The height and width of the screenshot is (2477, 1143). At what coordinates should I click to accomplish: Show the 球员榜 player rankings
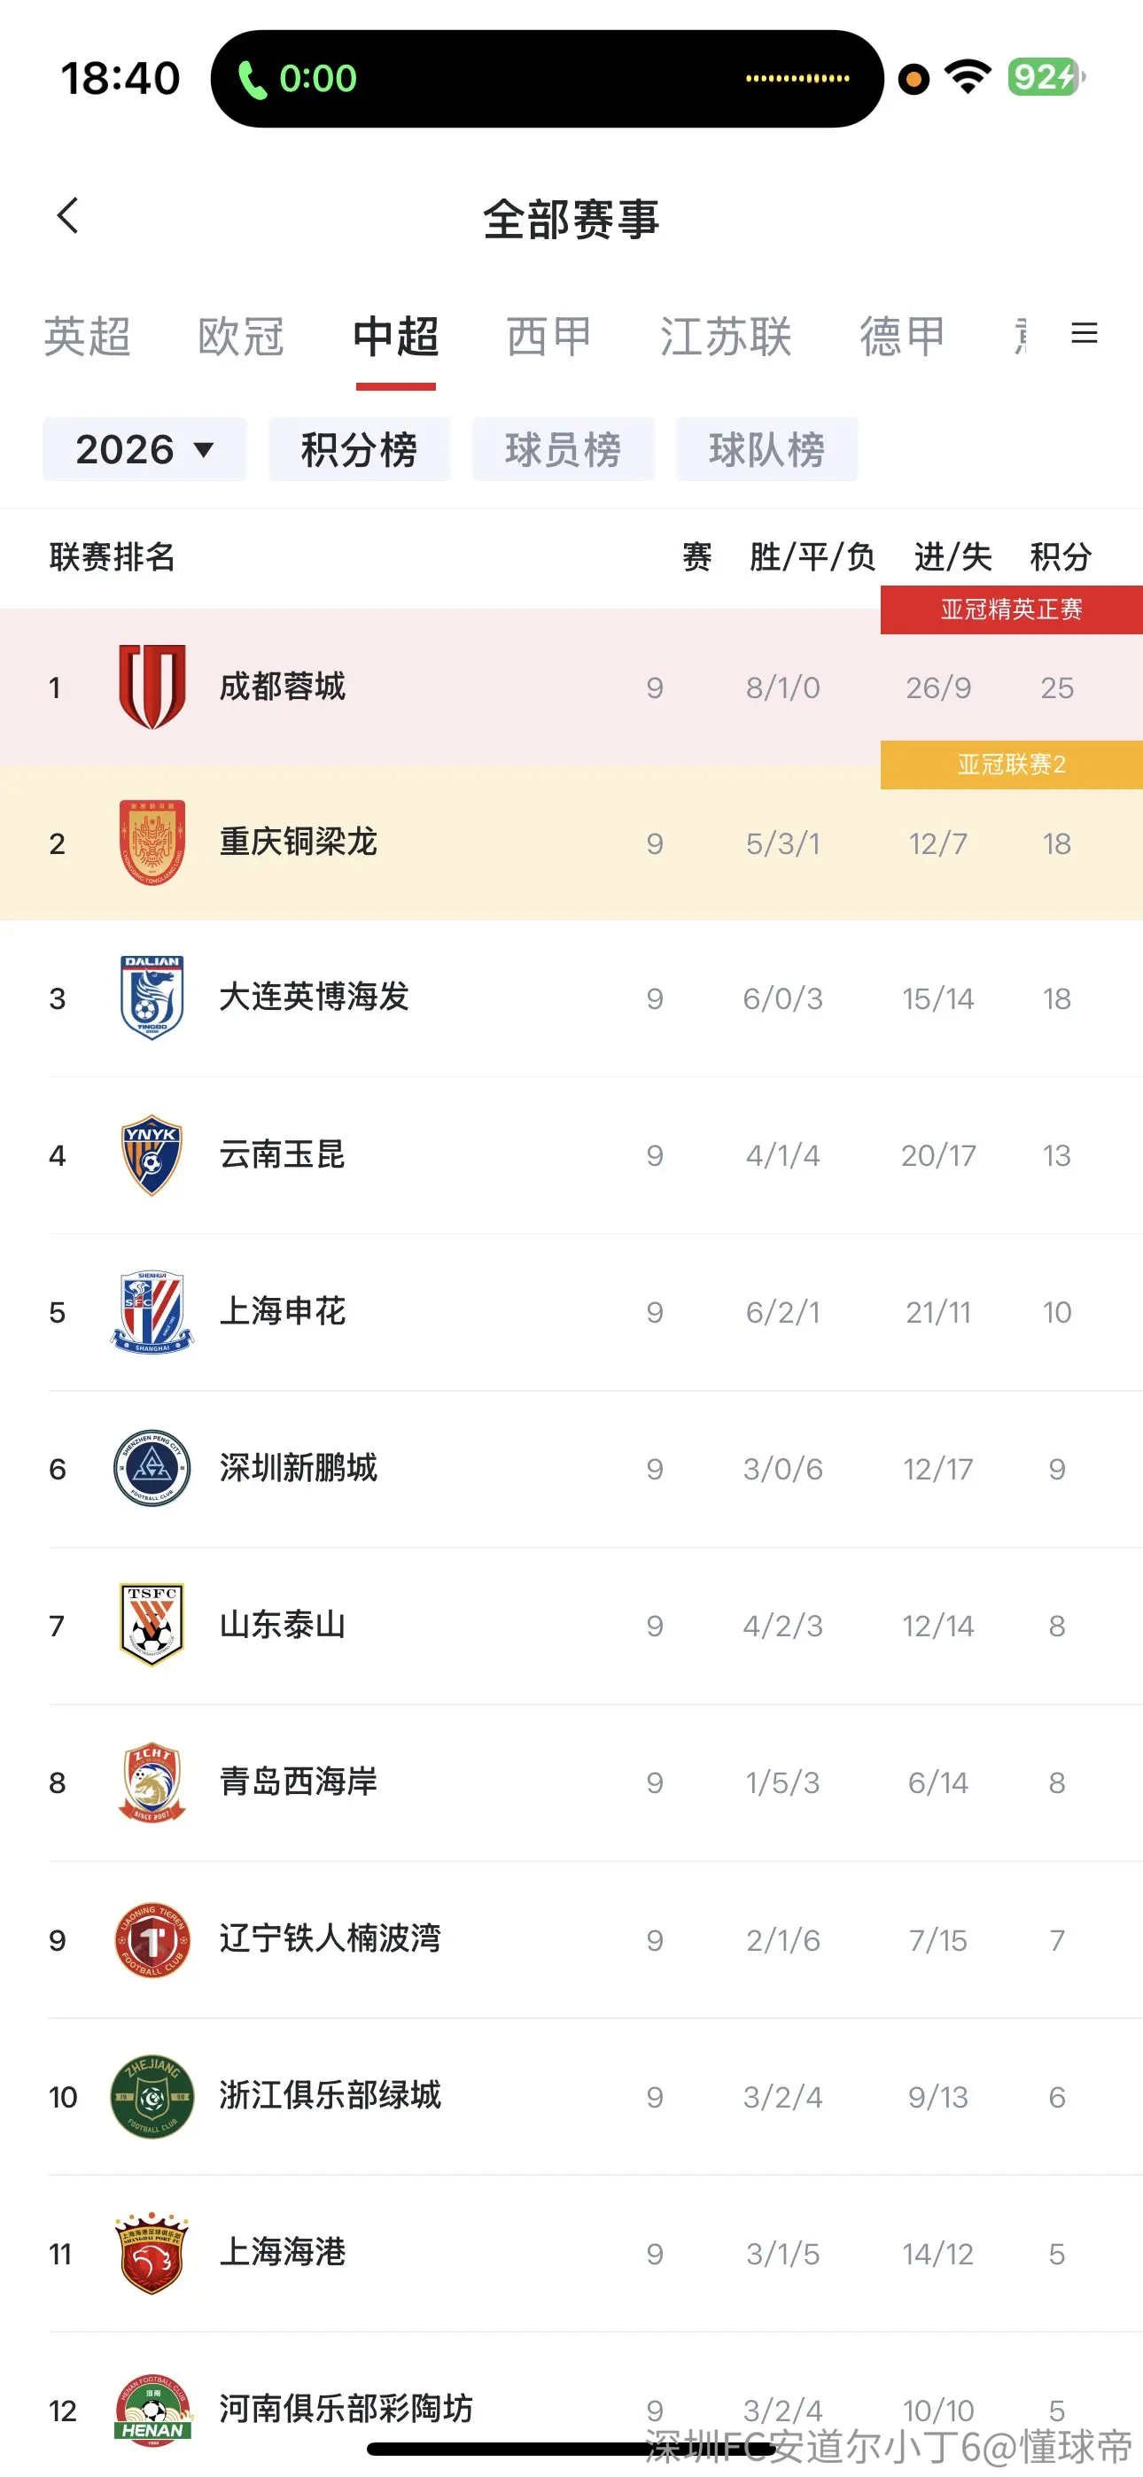[x=563, y=449]
